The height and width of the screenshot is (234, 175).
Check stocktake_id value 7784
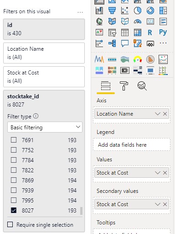[x=14, y=160]
